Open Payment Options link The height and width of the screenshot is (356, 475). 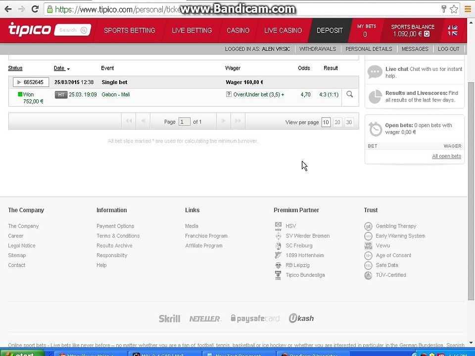tap(115, 226)
